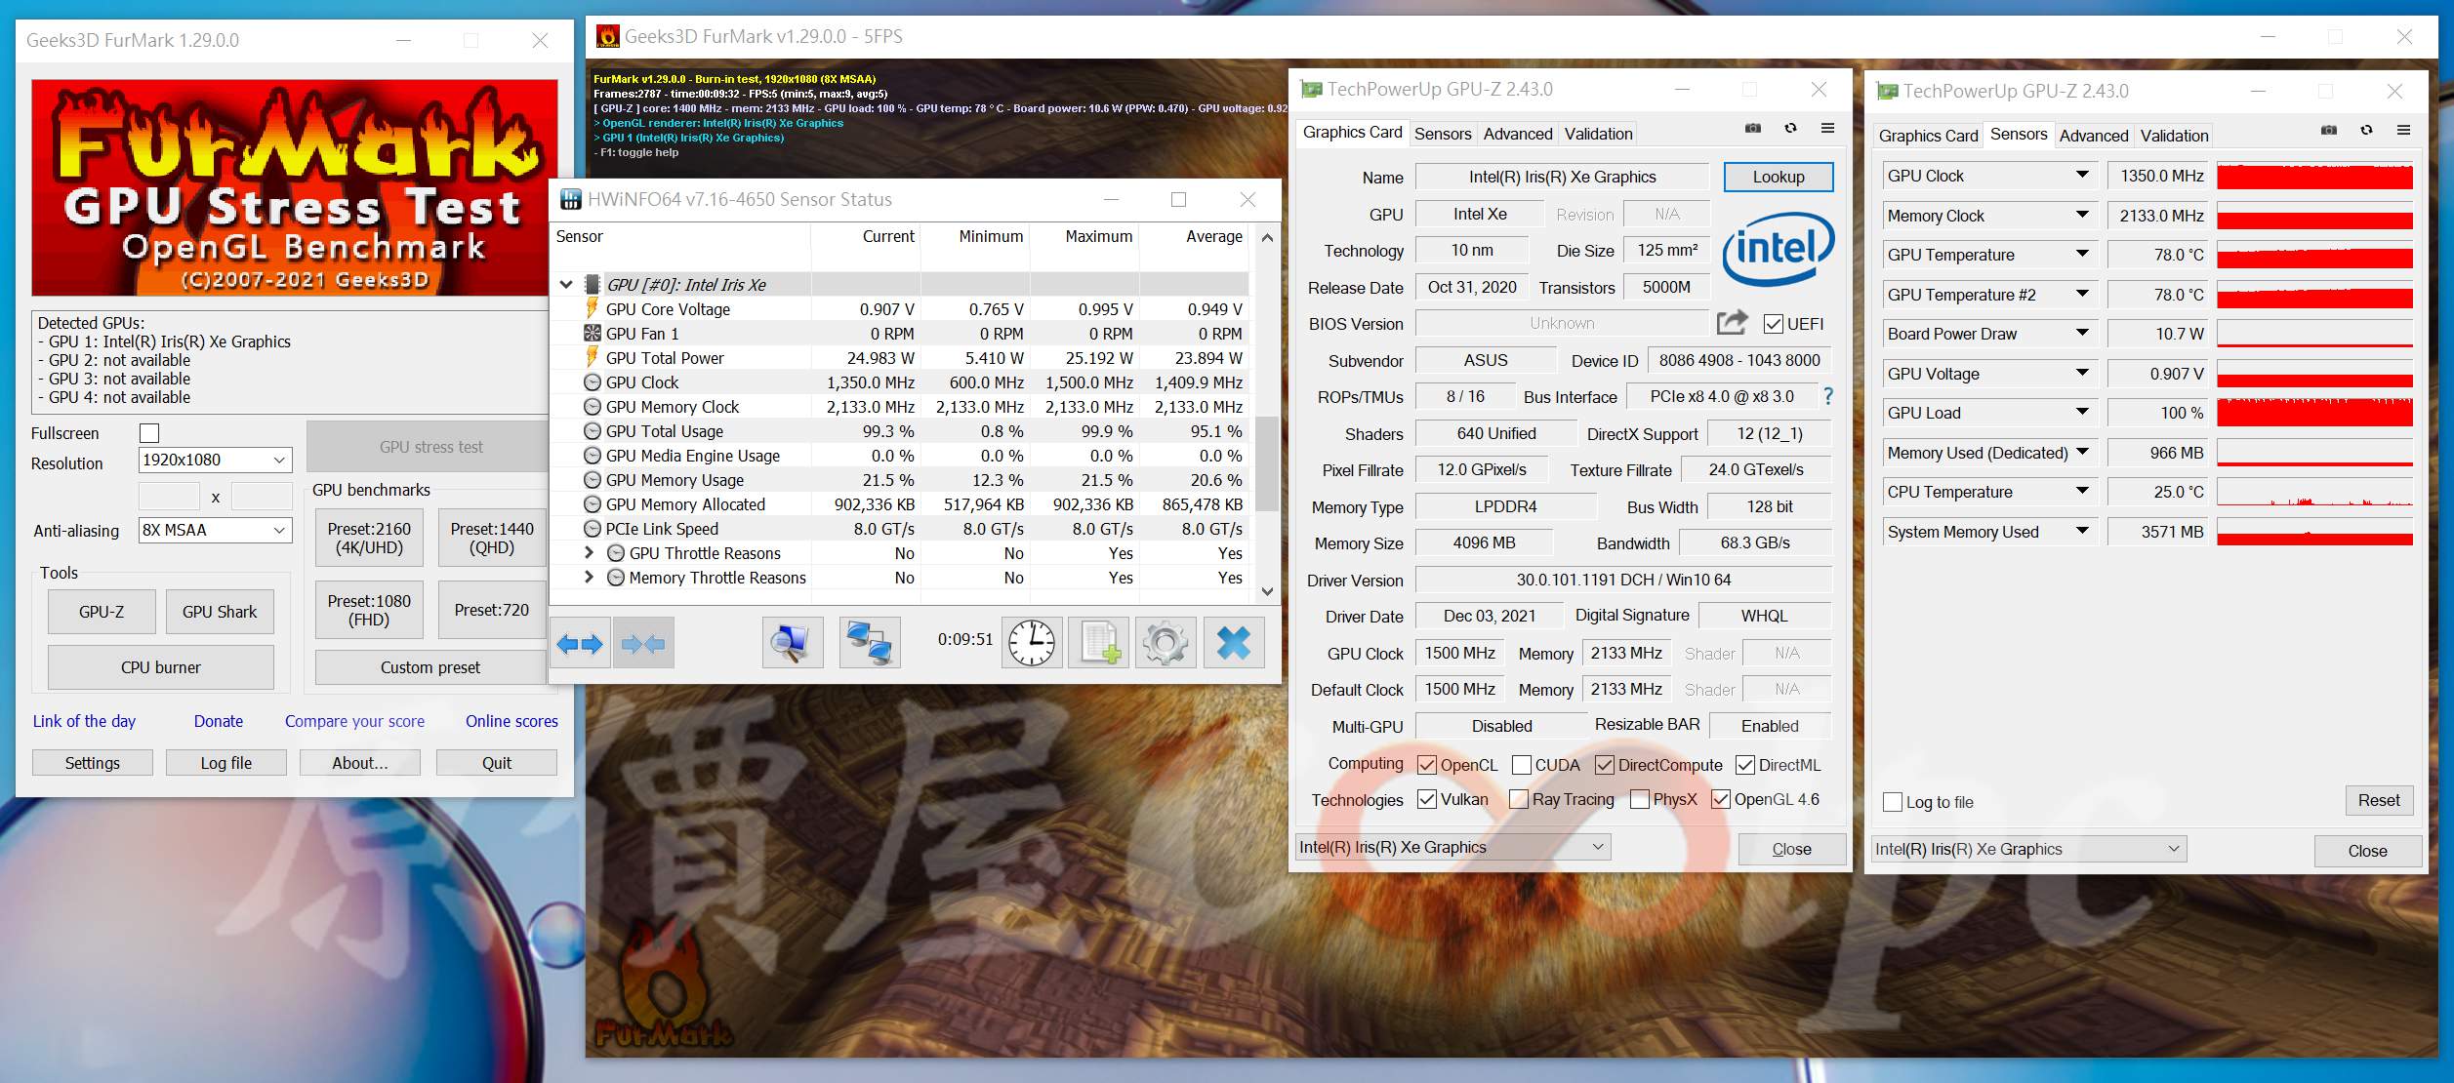Screen dimensions: 2454x1083
Task: Click HWiNFO collapse layout arrows icon
Action: point(643,643)
